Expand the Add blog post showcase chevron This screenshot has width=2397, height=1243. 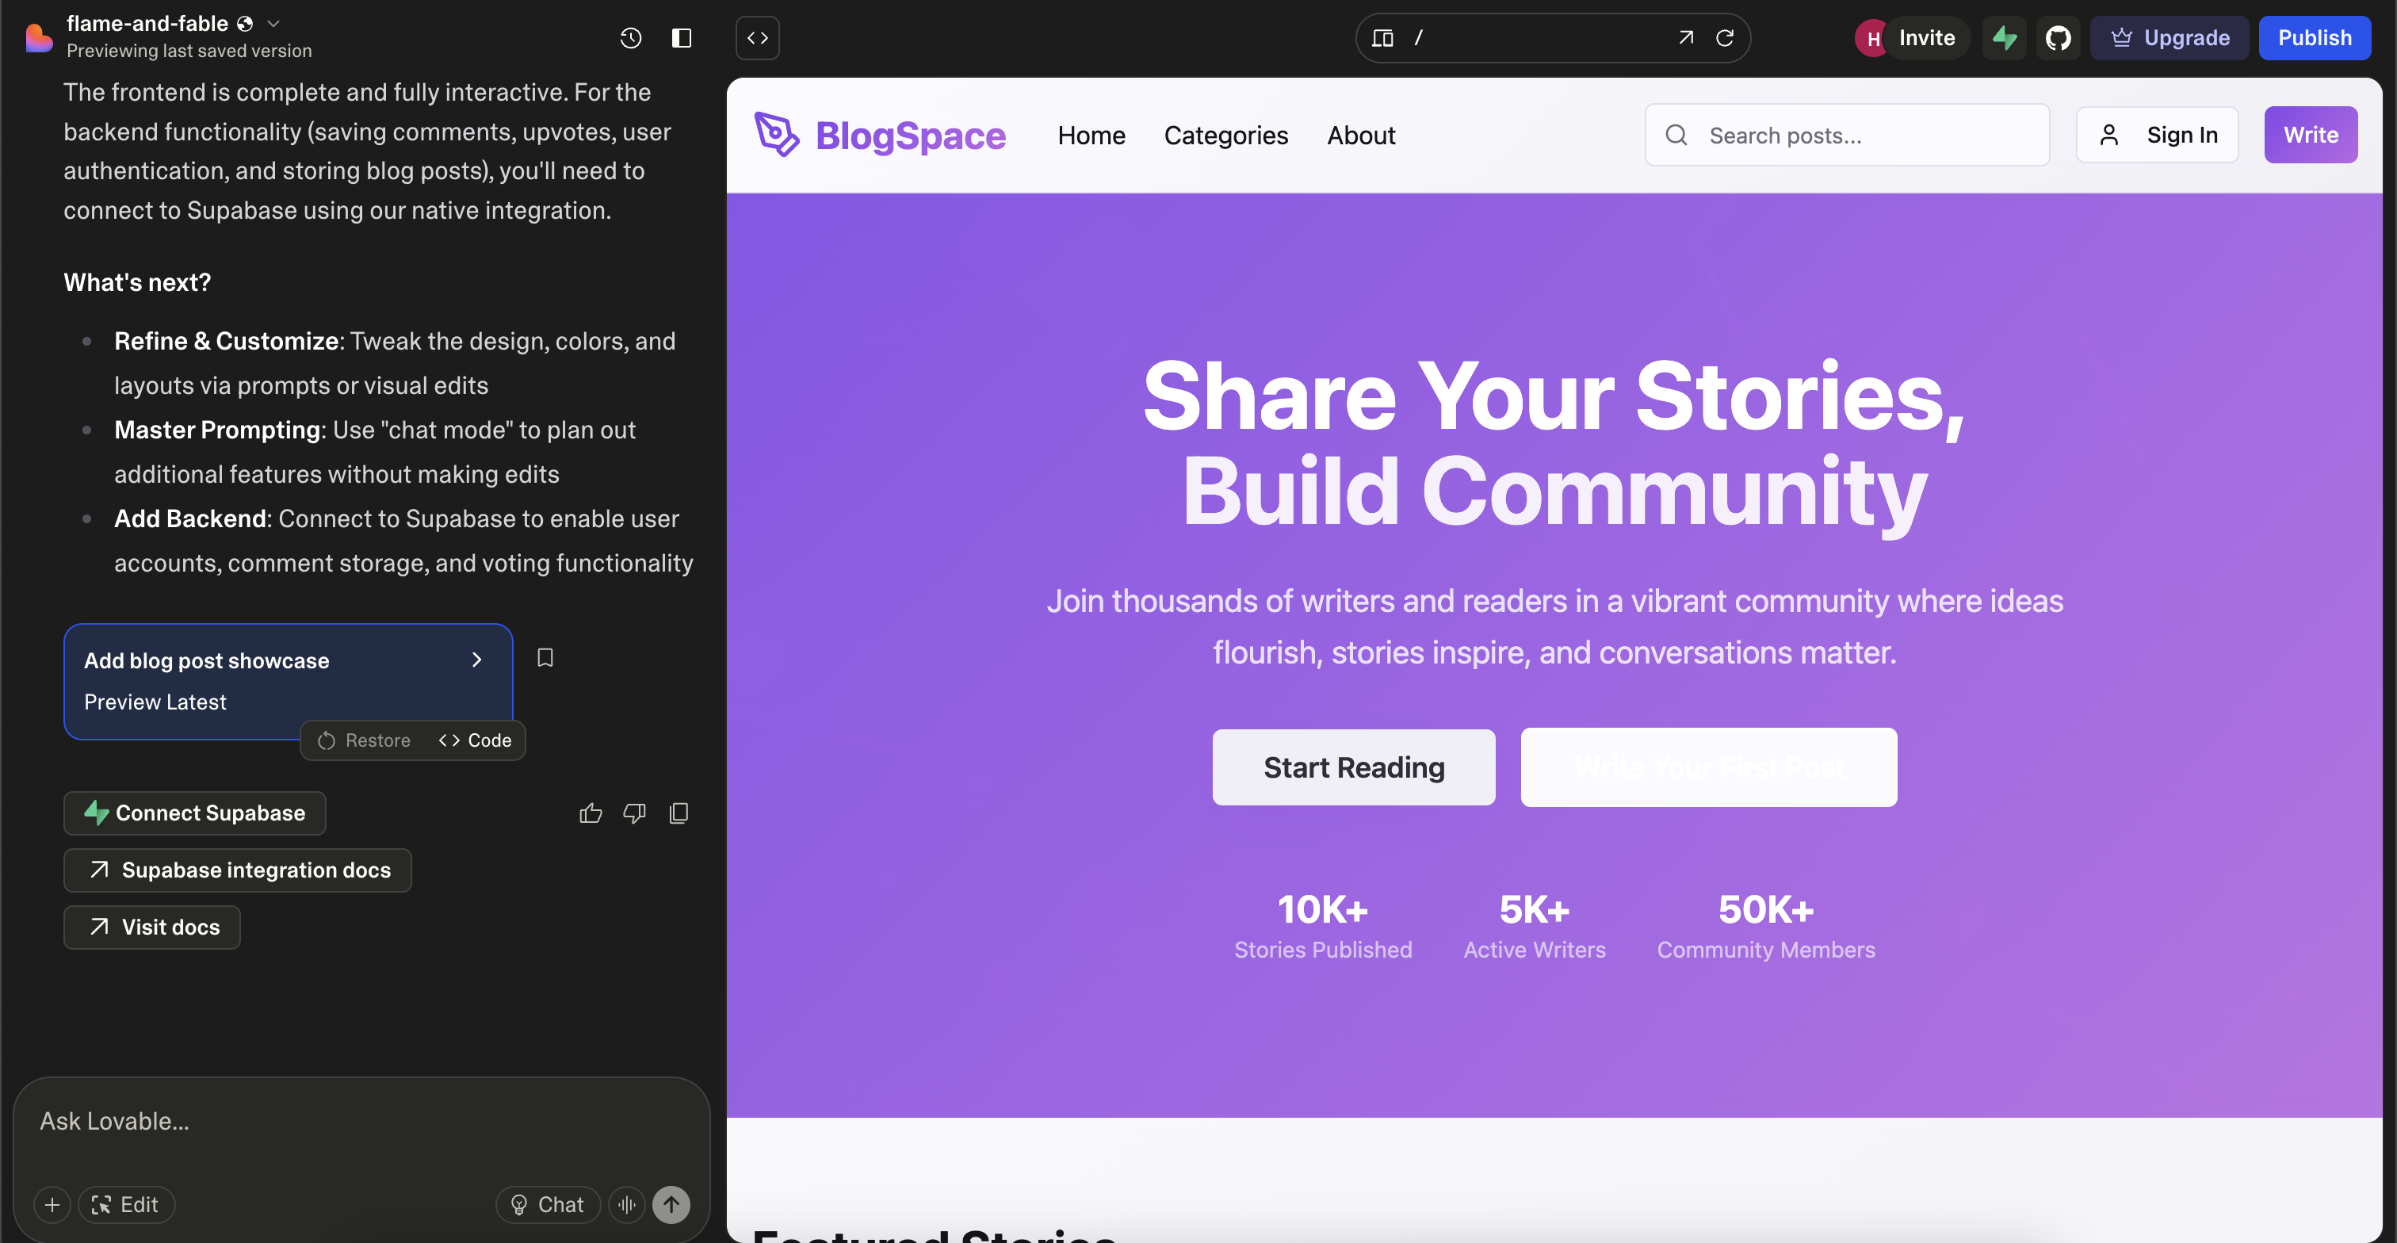[476, 660]
